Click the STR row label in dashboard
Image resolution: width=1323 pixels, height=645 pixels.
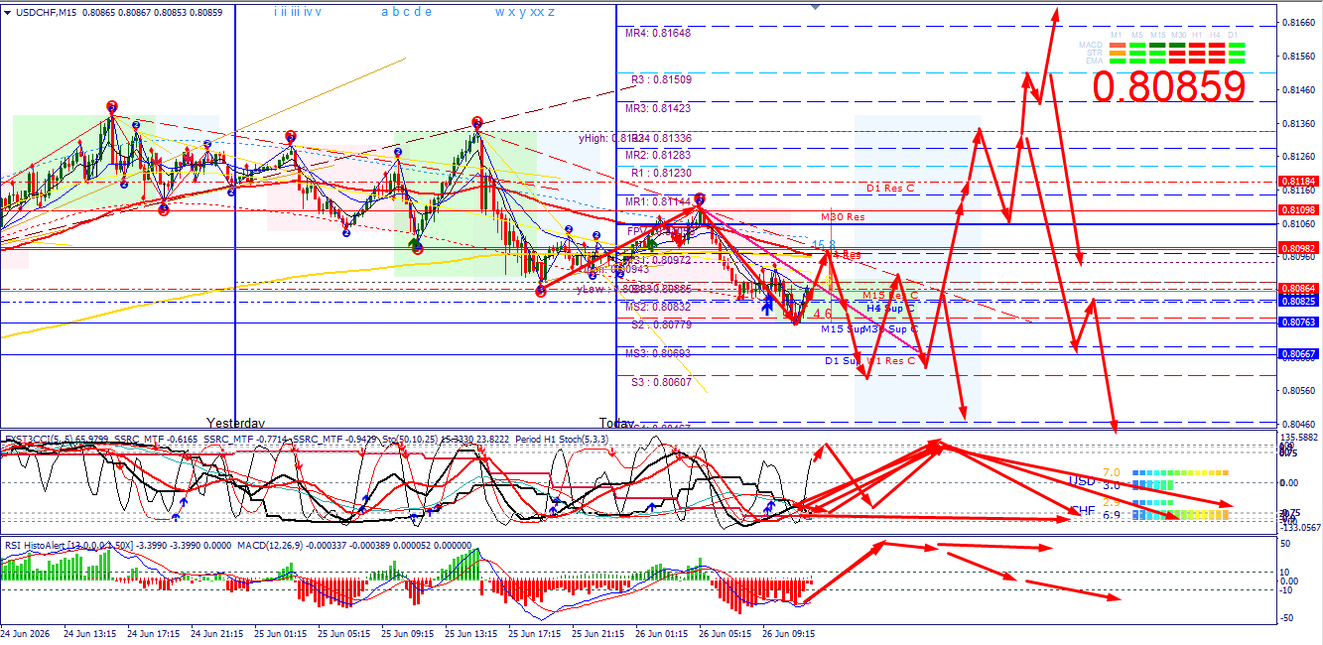tap(1095, 53)
